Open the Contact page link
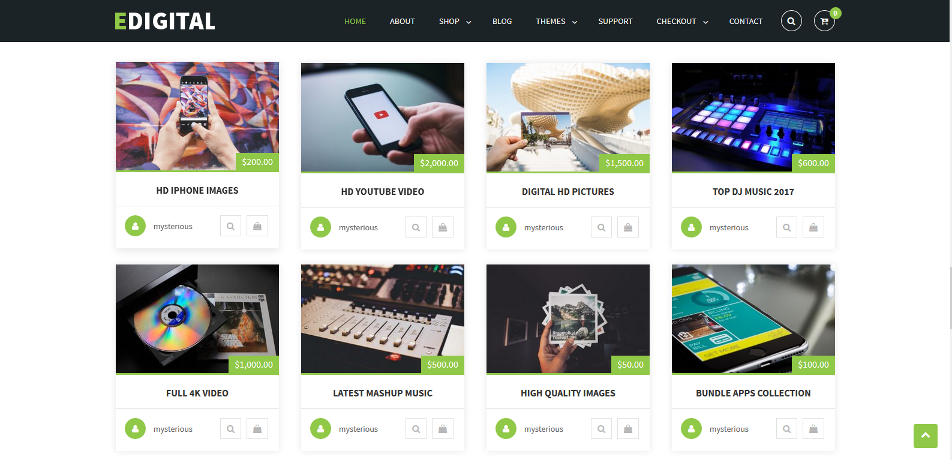This screenshot has width=952, height=460. [x=746, y=22]
